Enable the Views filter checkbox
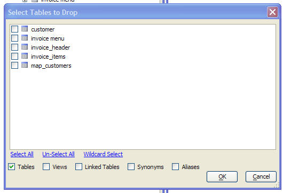The height and width of the screenshot is (193, 283). tap(46, 167)
